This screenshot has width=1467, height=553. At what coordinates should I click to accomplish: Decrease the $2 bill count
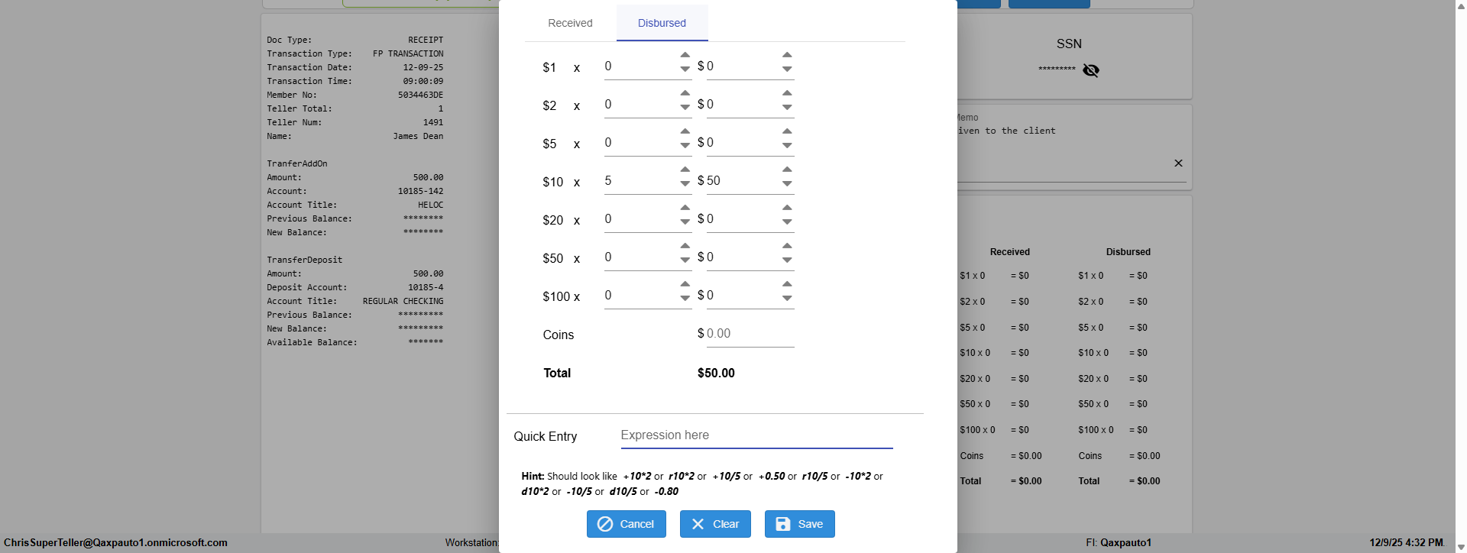point(685,108)
